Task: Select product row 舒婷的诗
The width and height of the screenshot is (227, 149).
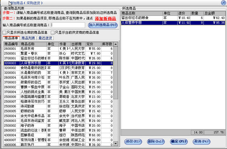Action: click(59, 111)
